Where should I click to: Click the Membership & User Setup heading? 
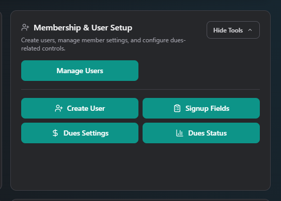point(83,28)
